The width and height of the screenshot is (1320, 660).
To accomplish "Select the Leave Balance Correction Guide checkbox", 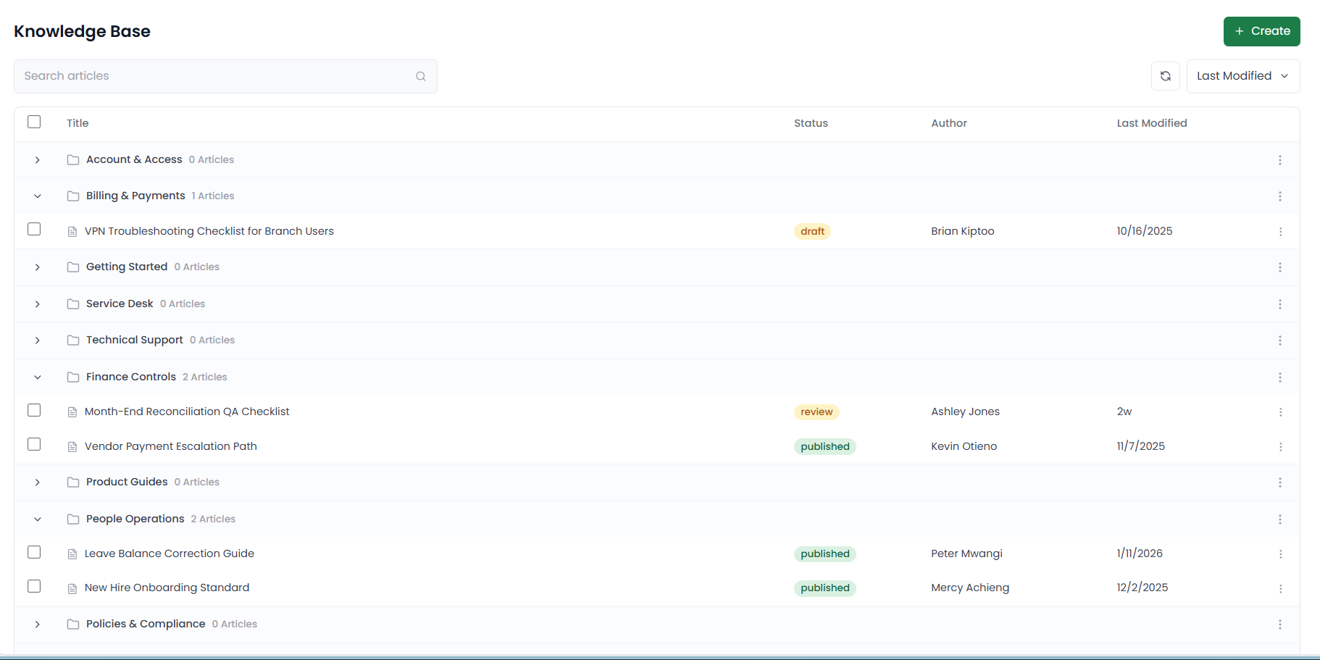I will (34, 552).
